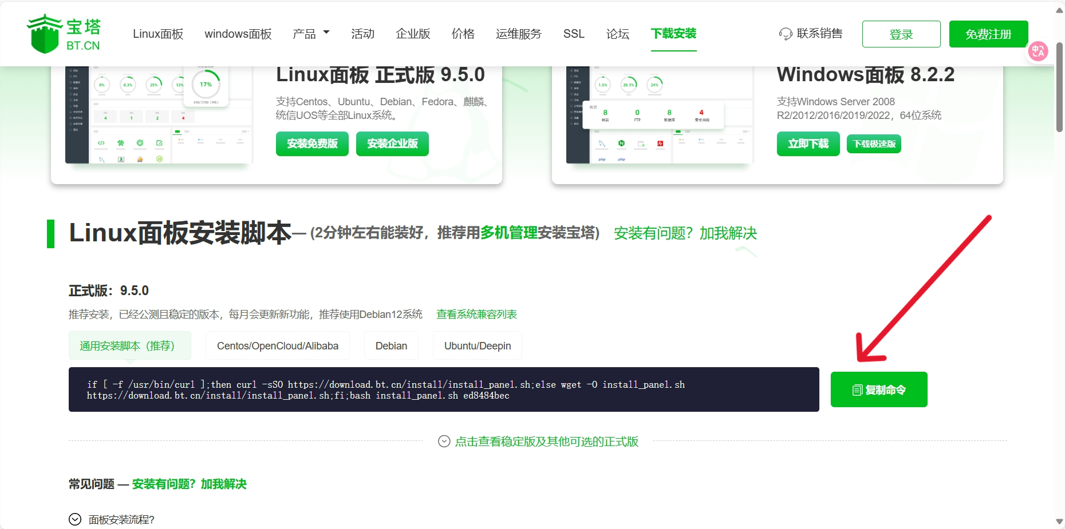Screen dimensions: 1065x529
Task: Open the windows面板 menu item
Action: coord(238,34)
